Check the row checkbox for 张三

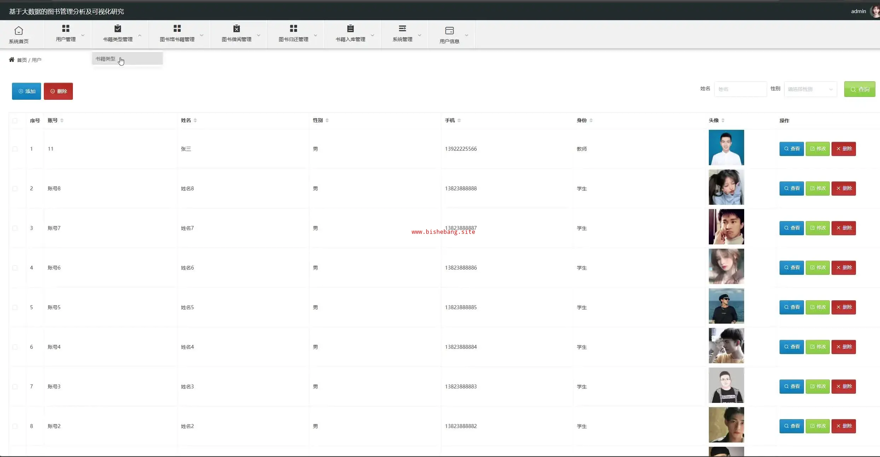(15, 149)
